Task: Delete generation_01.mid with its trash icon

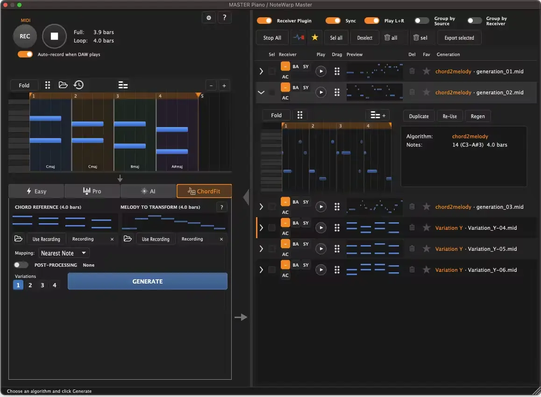Action: click(412, 71)
